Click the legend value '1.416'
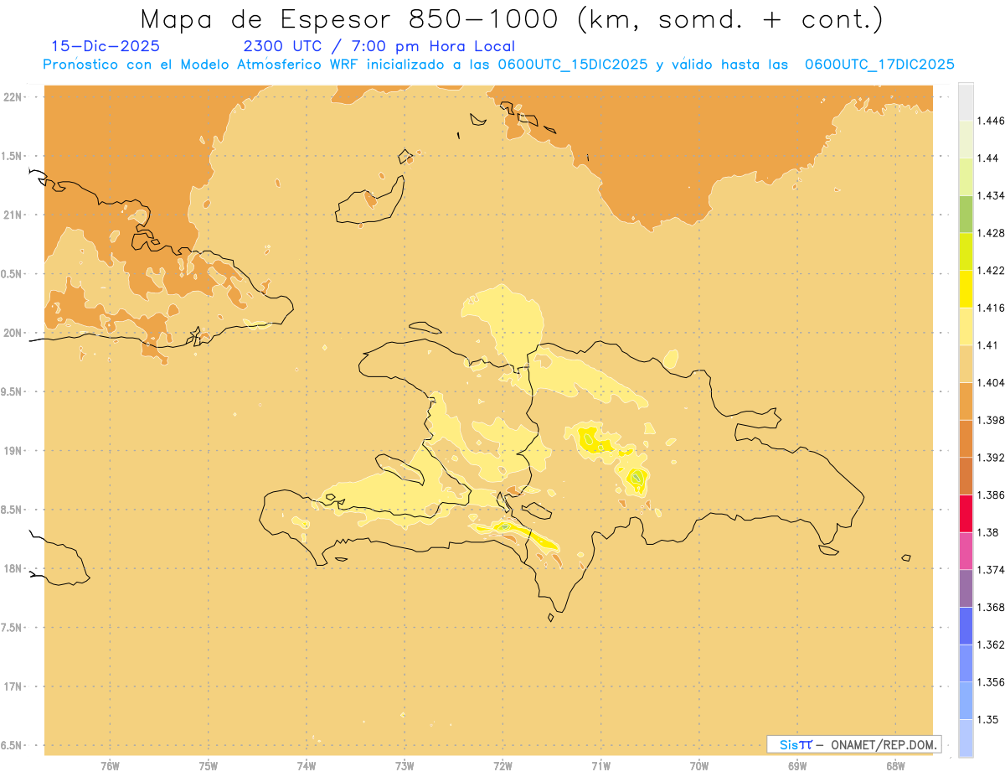Image resolution: width=1005 pixels, height=777 pixels. click(x=992, y=308)
